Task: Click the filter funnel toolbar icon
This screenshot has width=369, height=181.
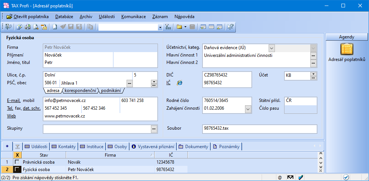Action: coord(168,27)
